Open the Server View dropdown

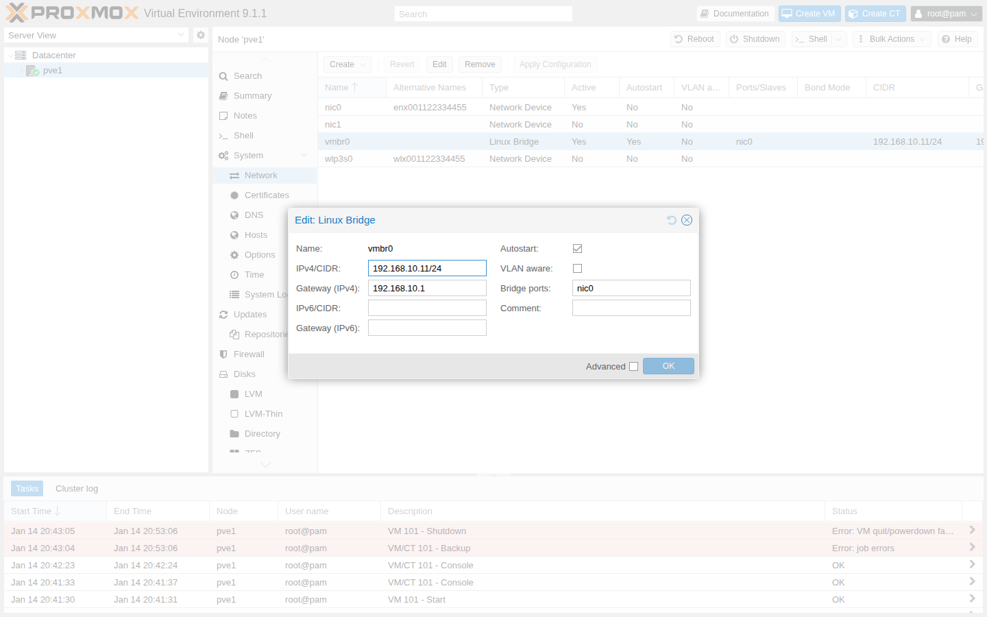pos(96,35)
